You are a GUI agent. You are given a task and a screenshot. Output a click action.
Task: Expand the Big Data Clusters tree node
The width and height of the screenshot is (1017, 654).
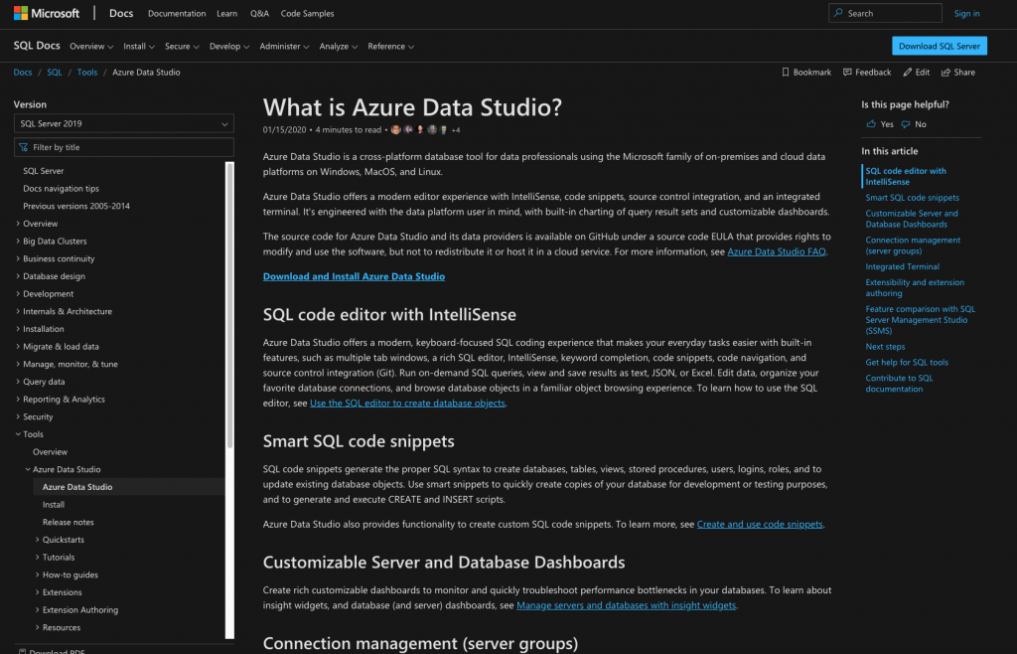click(x=18, y=241)
